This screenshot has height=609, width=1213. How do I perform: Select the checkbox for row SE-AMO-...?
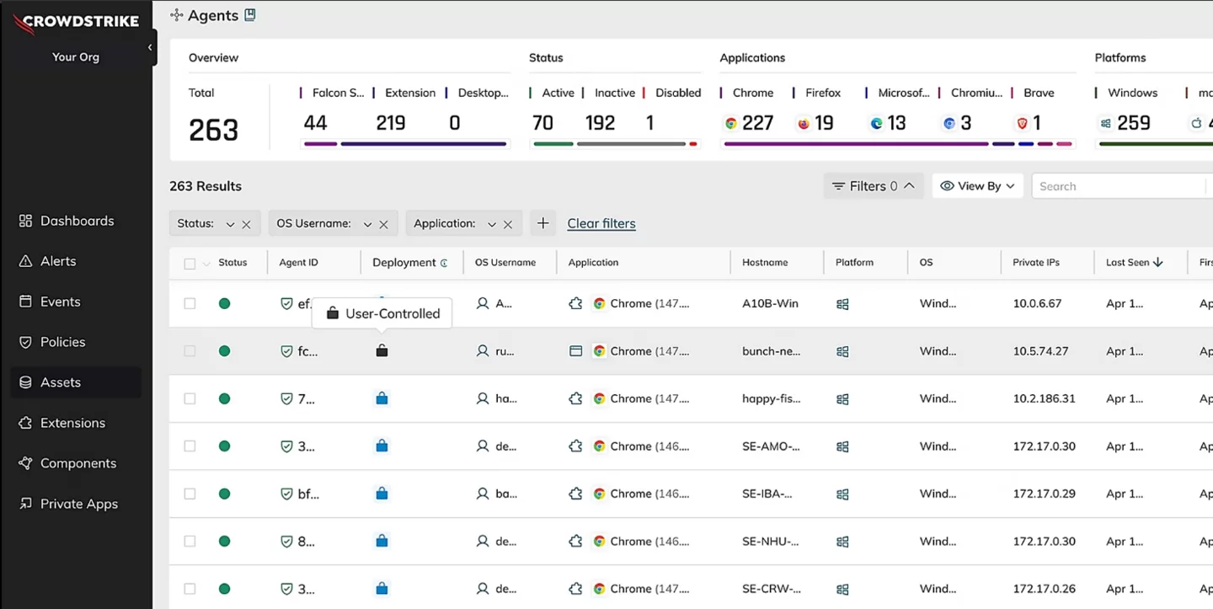pos(190,446)
